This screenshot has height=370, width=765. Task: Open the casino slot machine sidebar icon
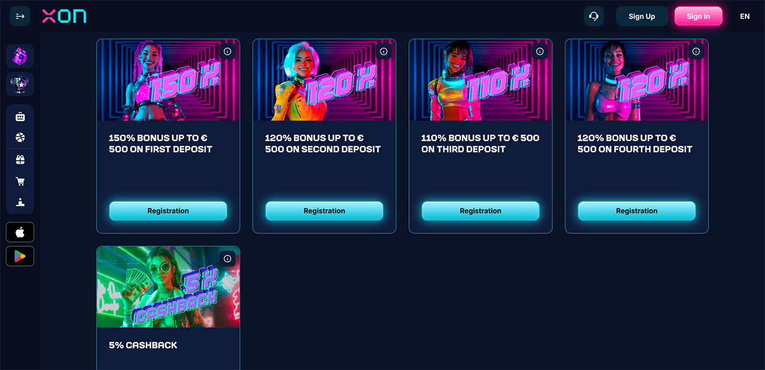(20, 117)
